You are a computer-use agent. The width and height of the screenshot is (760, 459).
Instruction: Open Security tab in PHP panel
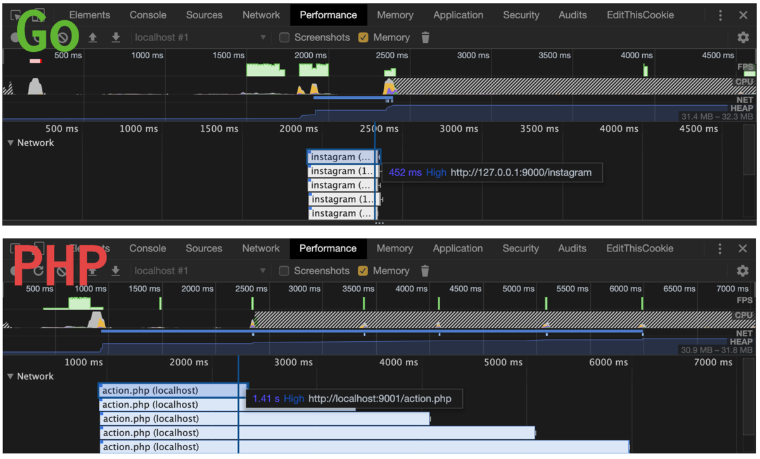(521, 249)
